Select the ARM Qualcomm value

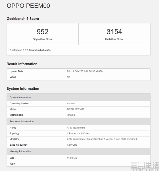coord(76,128)
